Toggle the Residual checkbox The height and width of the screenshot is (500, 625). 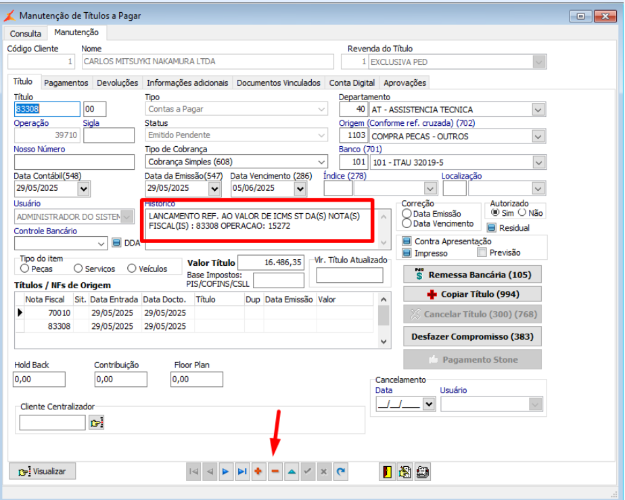click(x=492, y=227)
